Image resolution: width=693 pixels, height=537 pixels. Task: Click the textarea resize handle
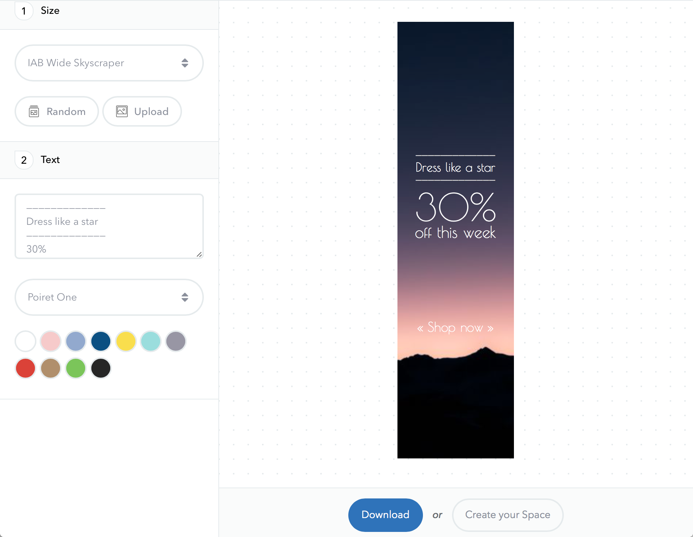tap(199, 254)
